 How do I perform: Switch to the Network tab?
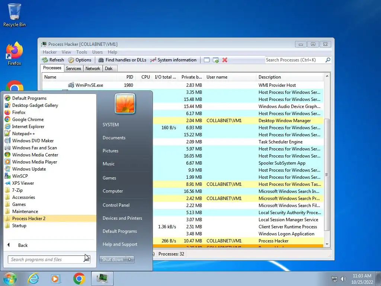93,69
